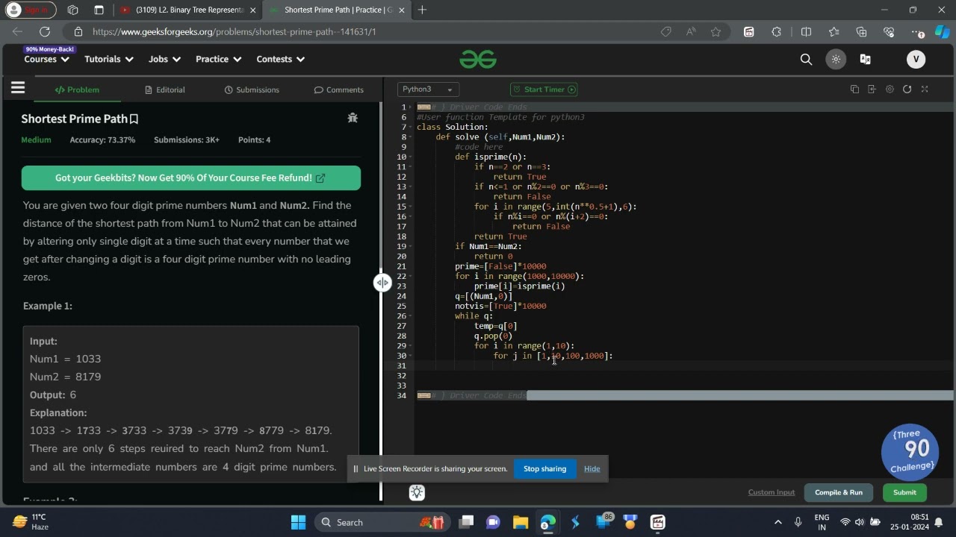Image resolution: width=956 pixels, height=537 pixels.
Task: Reset code with the refresh icon
Action: [x=907, y=89]
